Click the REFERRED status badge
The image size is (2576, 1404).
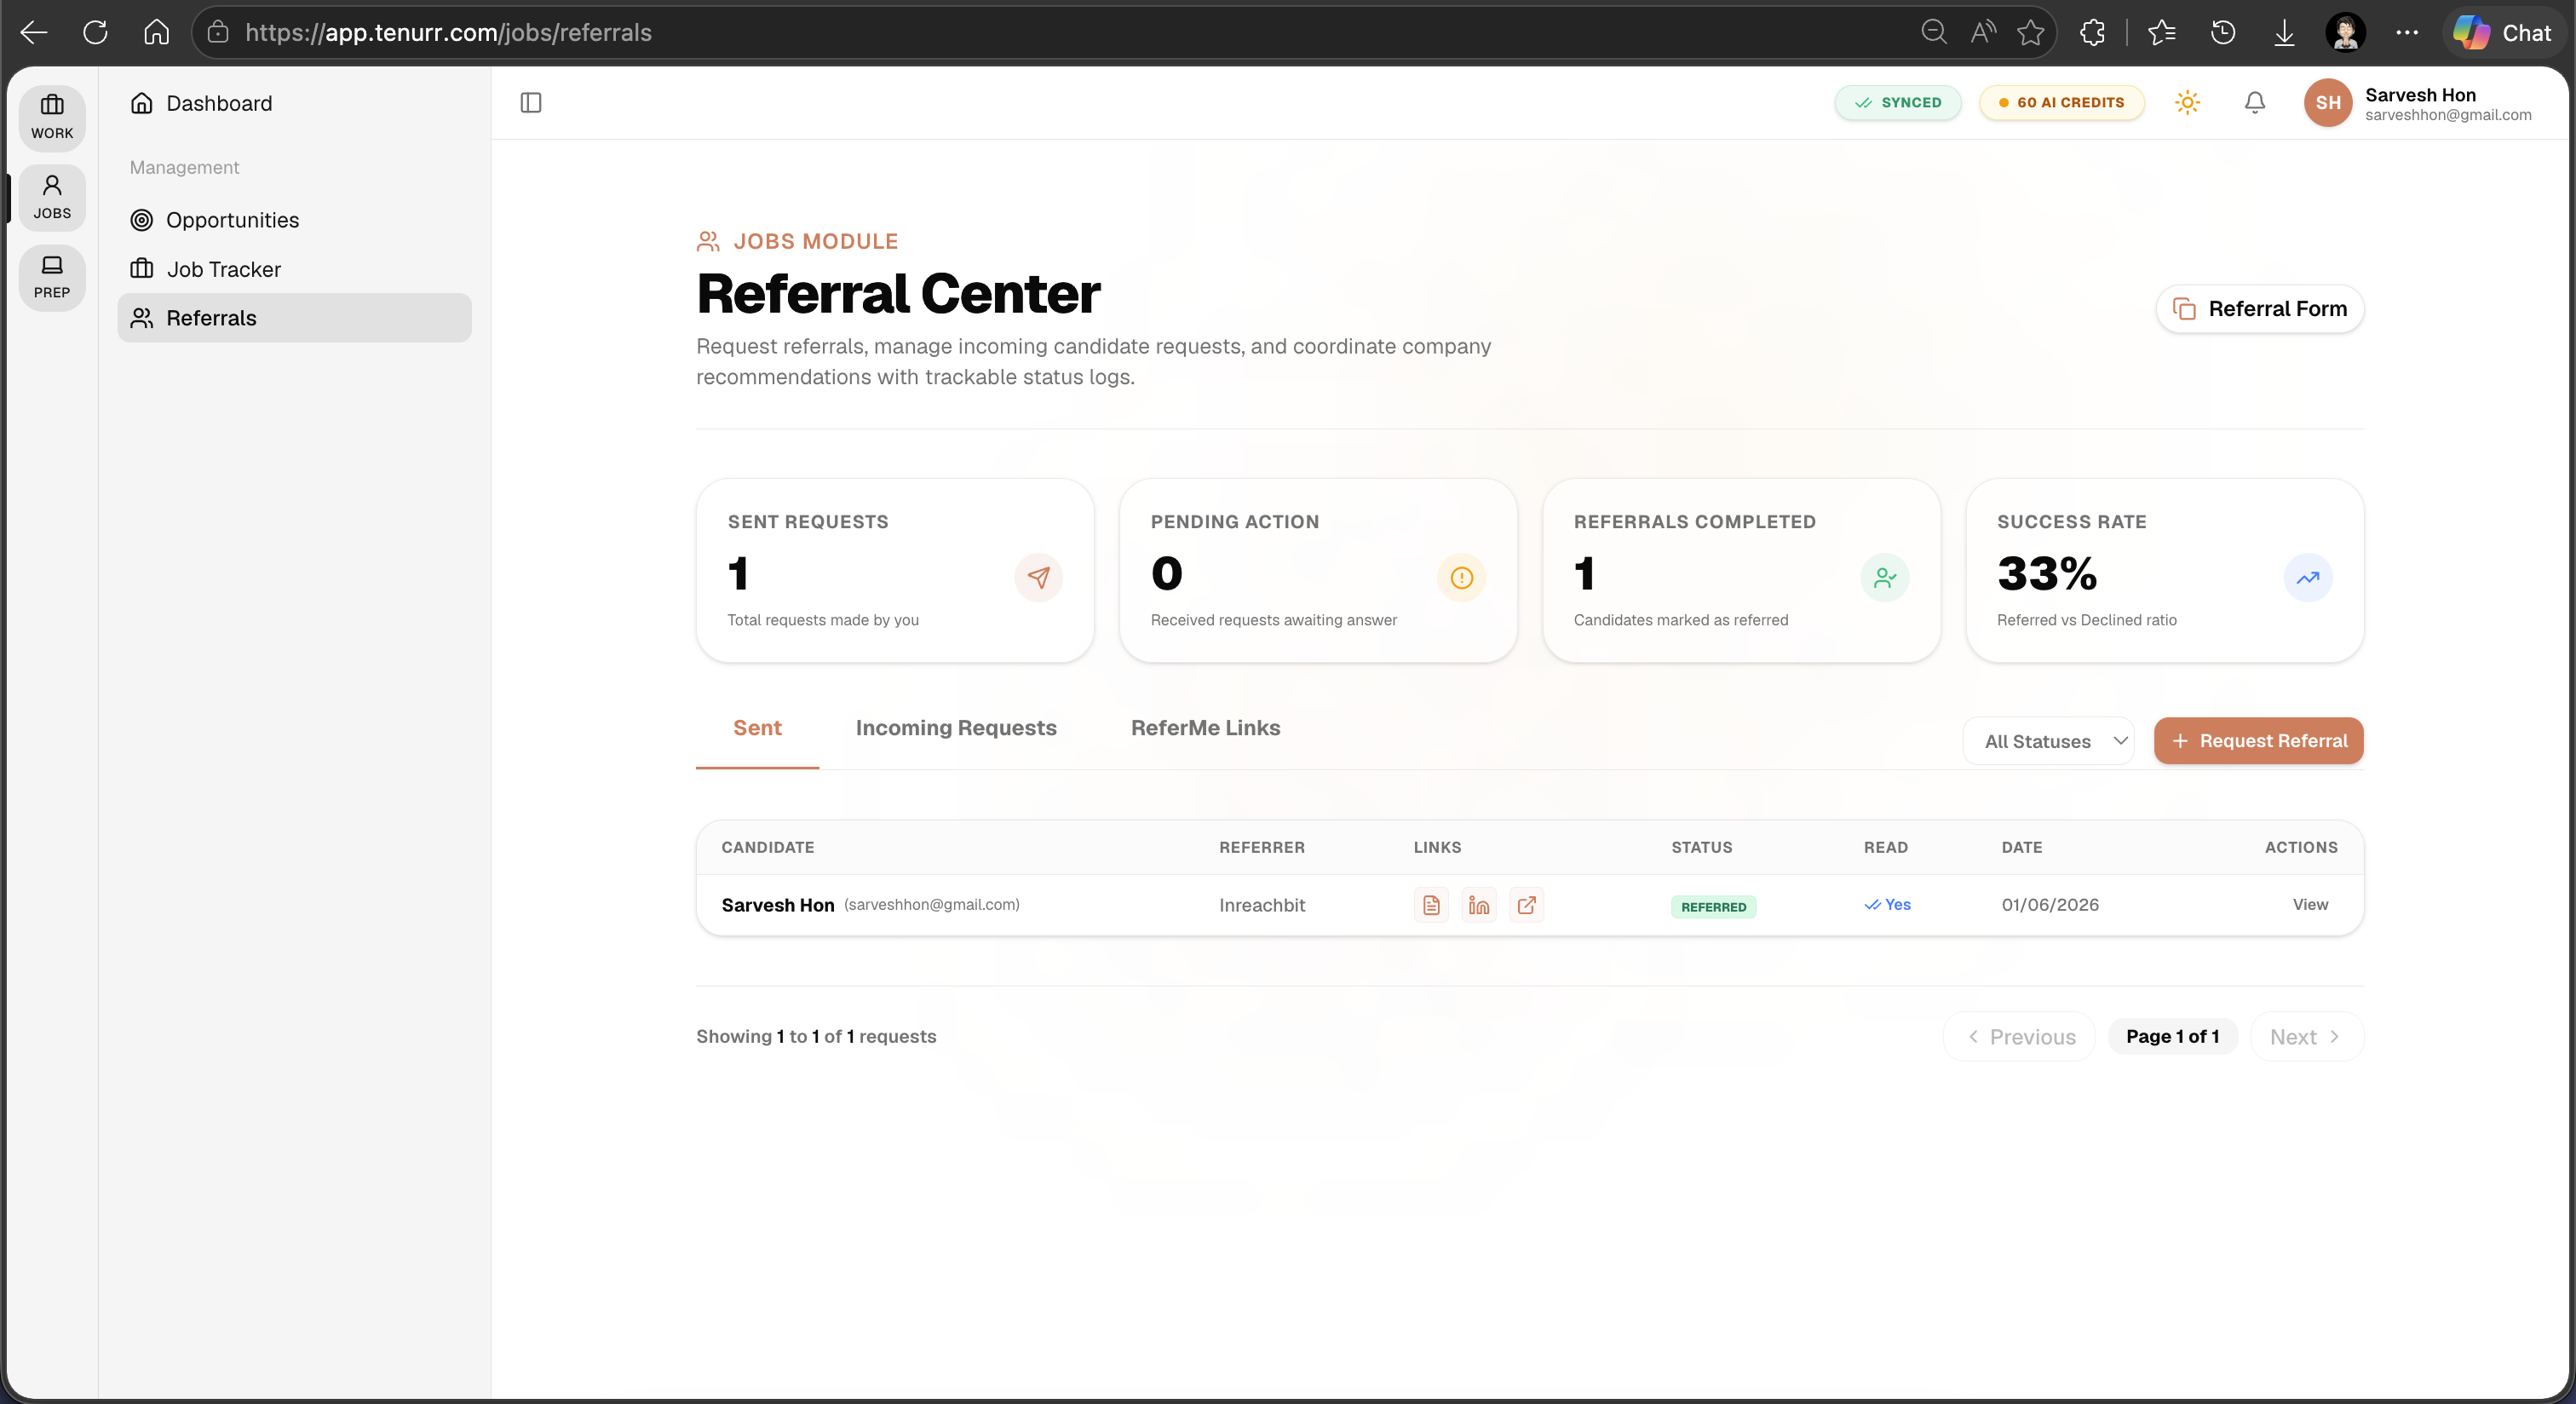(1713, 907)
